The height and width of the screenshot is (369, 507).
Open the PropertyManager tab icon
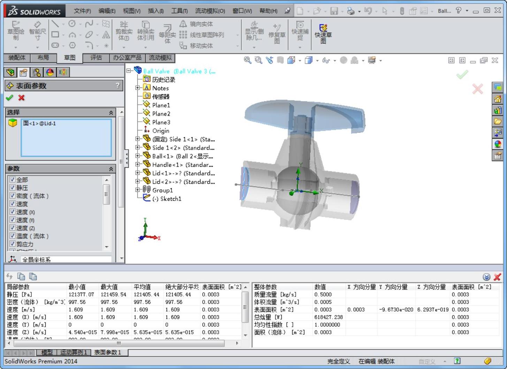coord(23,72)
